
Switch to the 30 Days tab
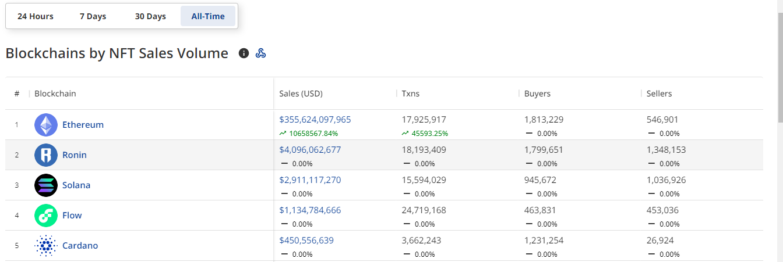tap(150, 16)
